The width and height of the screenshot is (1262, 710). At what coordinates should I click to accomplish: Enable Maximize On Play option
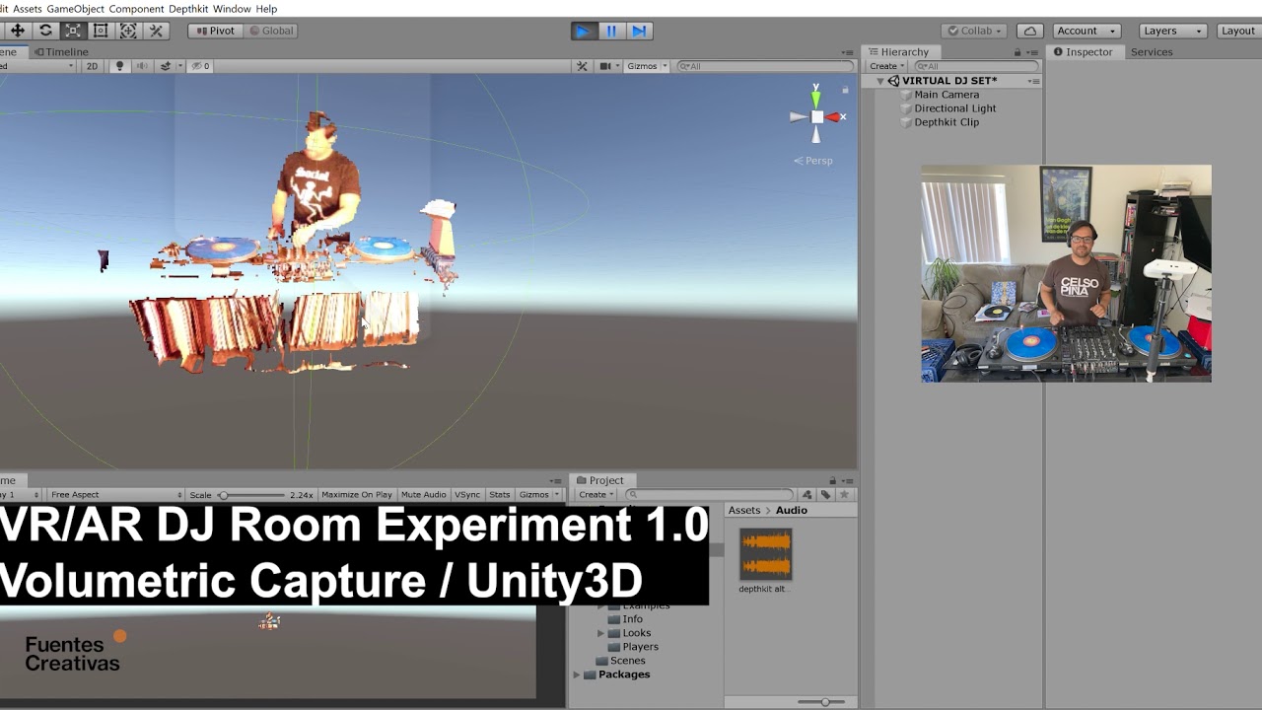[x=356, y=494]
